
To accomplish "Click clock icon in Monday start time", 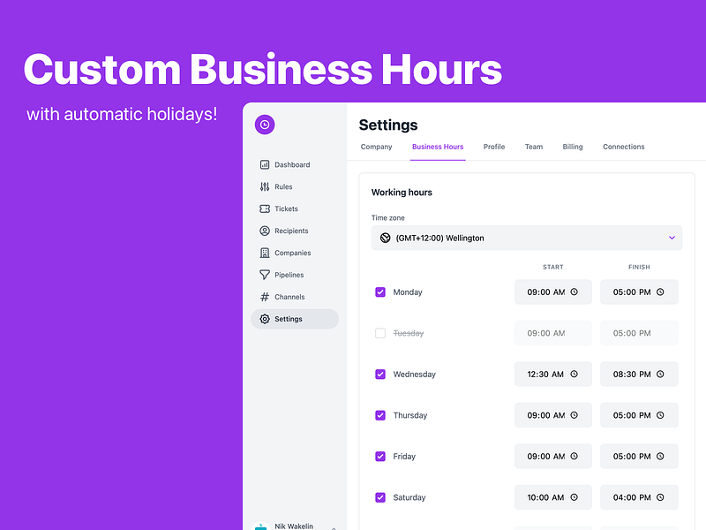I will point(575,292).
